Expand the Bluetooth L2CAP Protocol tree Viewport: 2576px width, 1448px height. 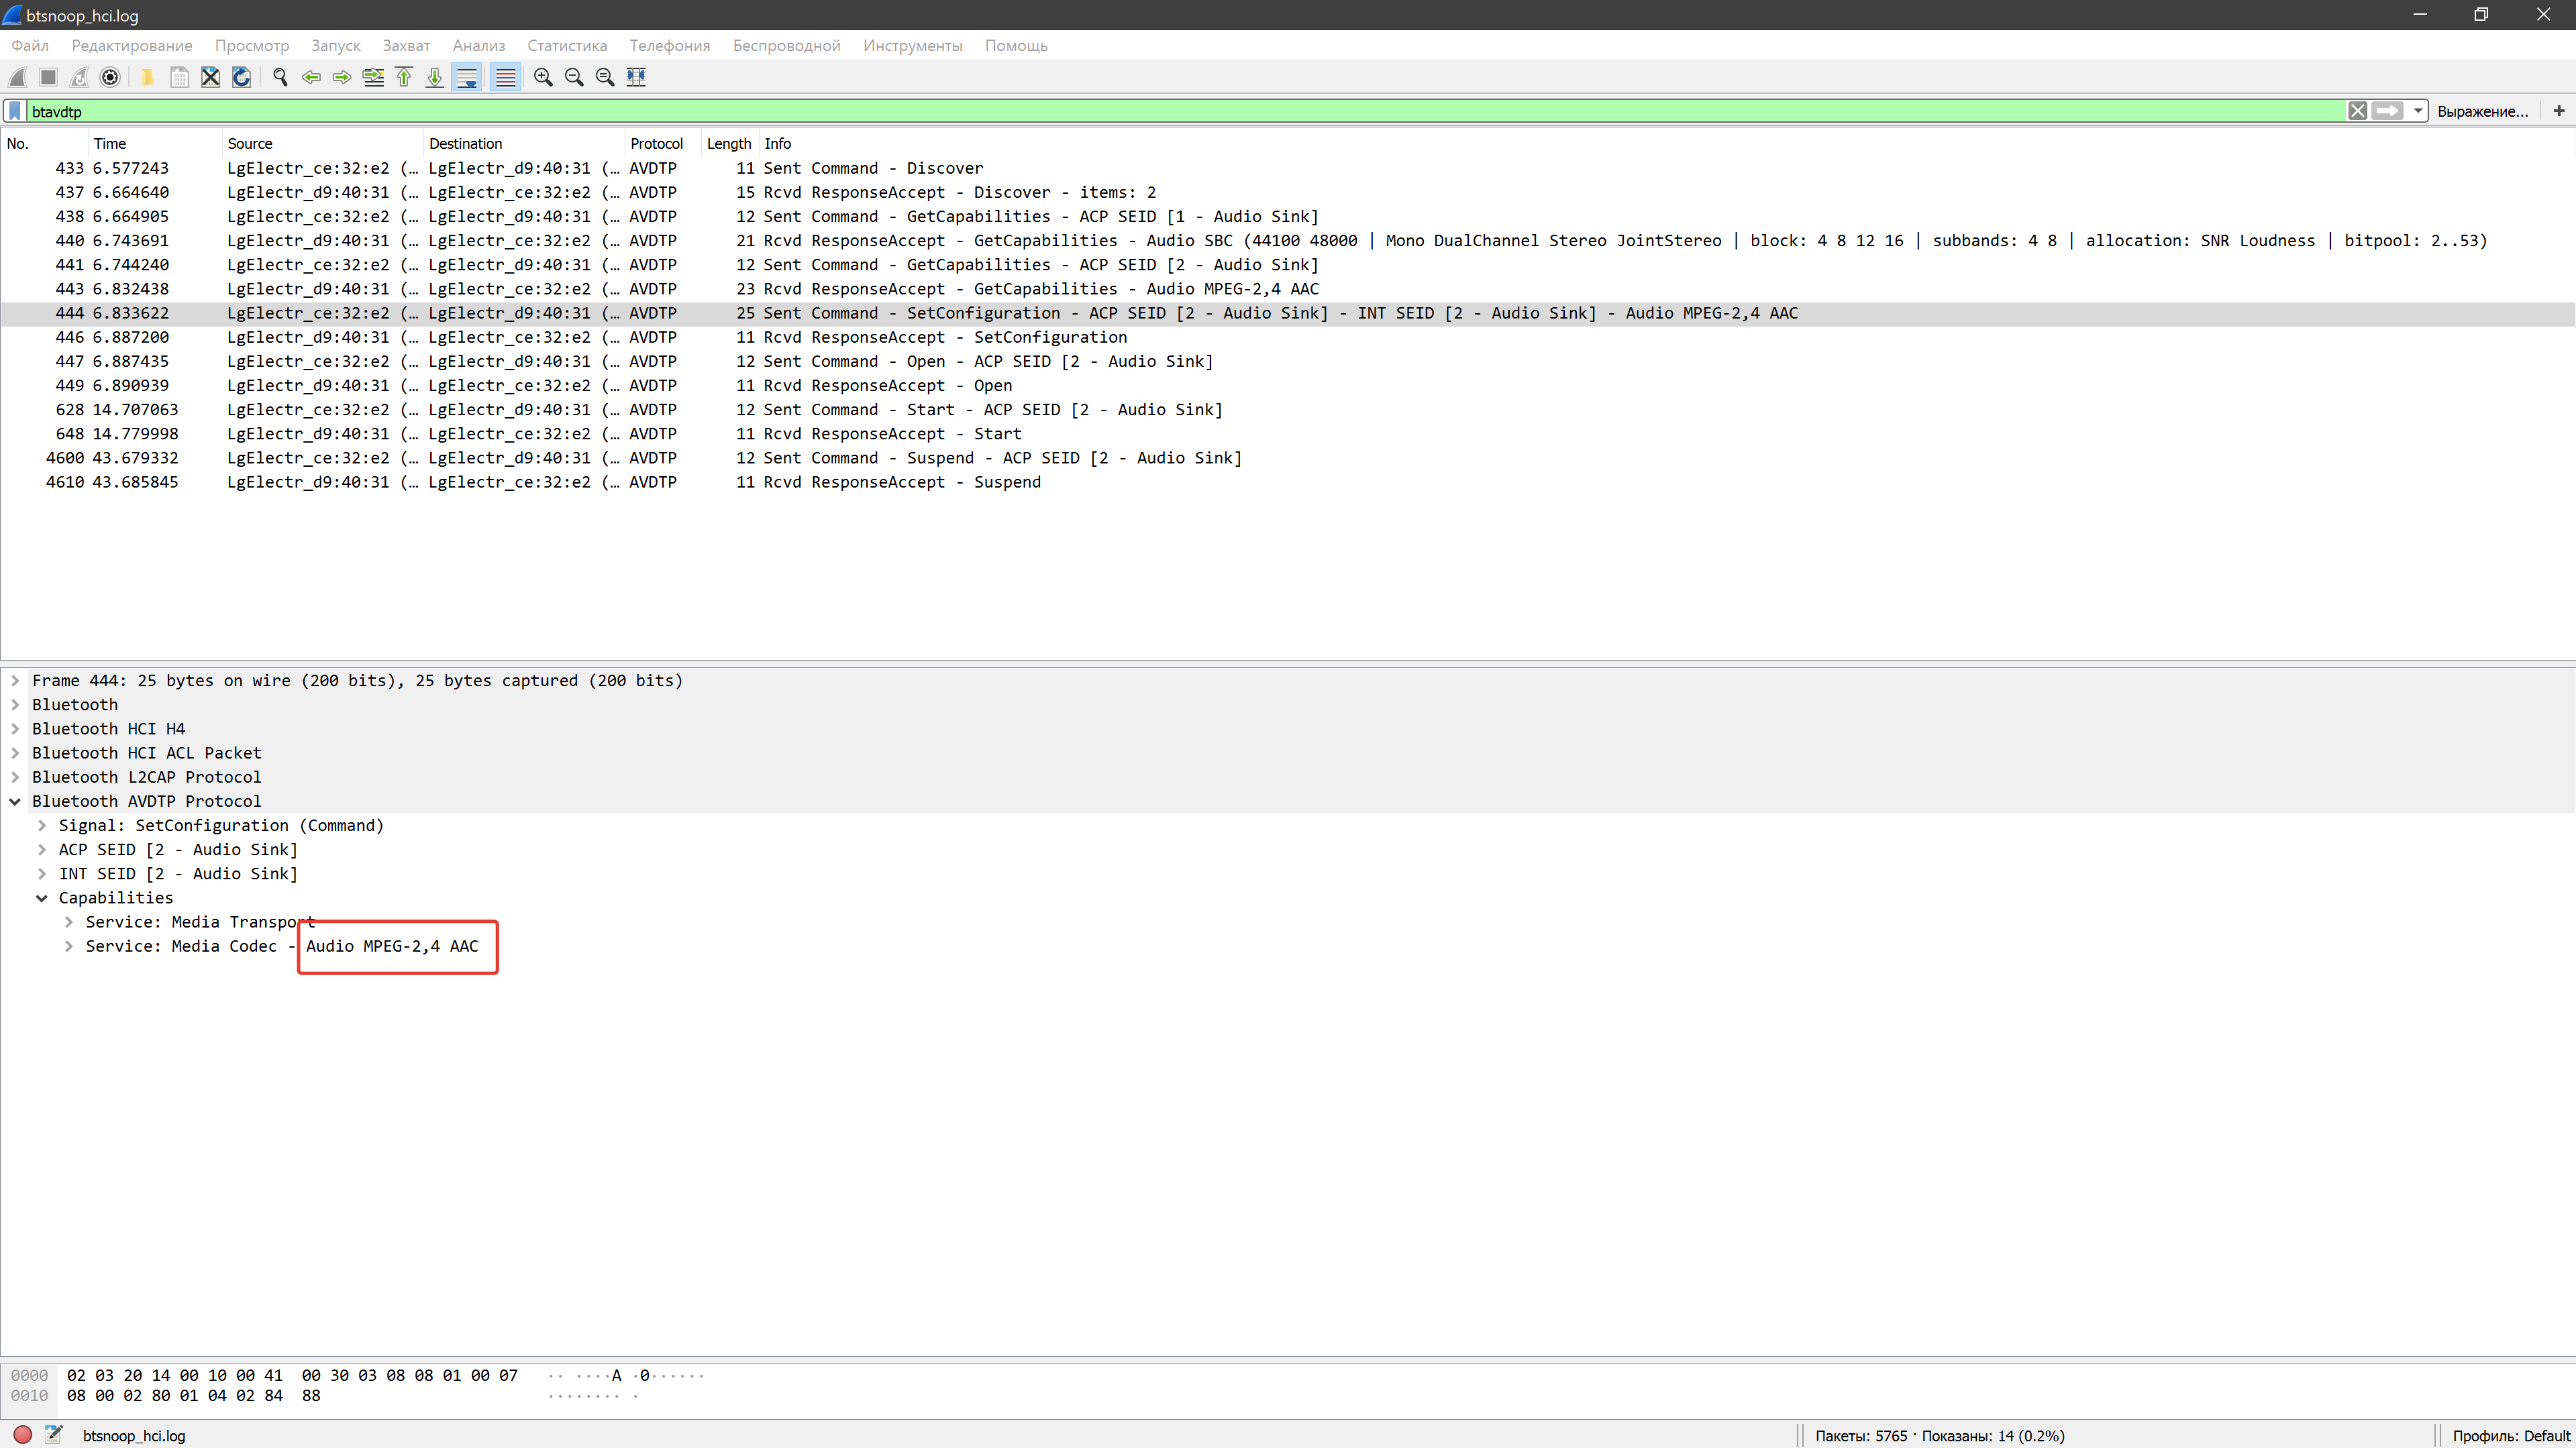(x=15, y=777)
